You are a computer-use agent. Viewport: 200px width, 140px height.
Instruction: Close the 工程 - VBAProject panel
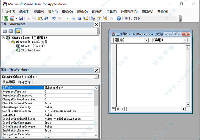point(97,25)
